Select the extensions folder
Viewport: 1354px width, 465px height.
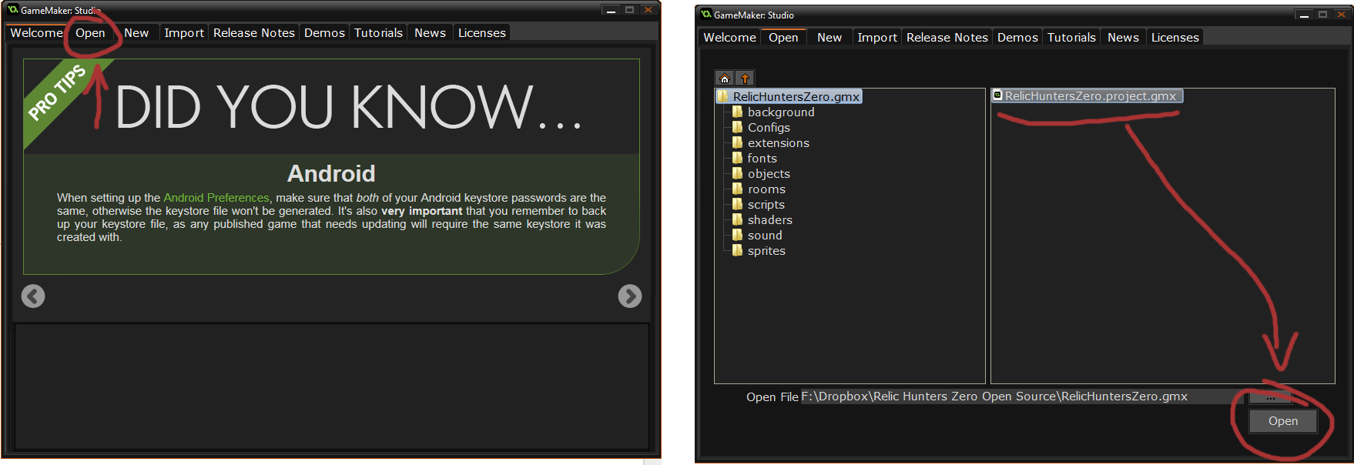coord(778,143)
